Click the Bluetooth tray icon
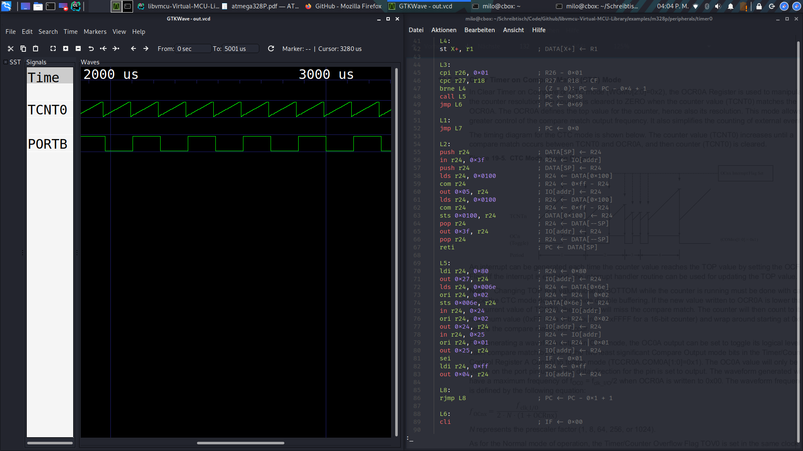 [x=707, y=6]
